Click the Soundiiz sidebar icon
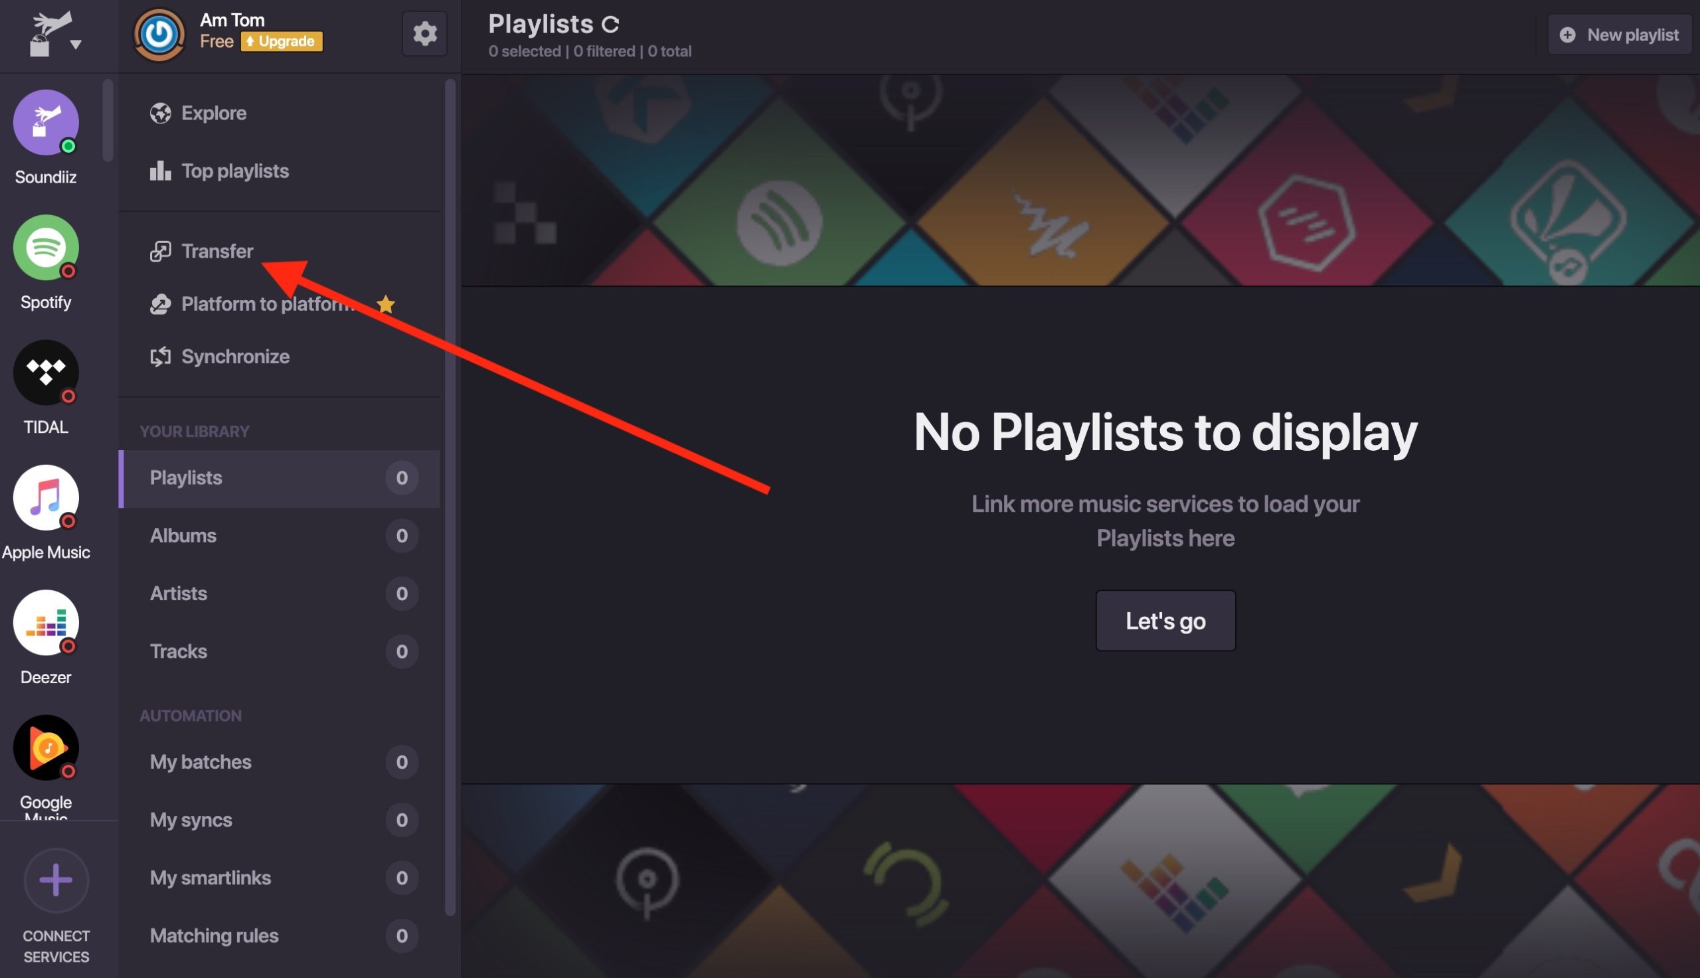 point(45,122)
